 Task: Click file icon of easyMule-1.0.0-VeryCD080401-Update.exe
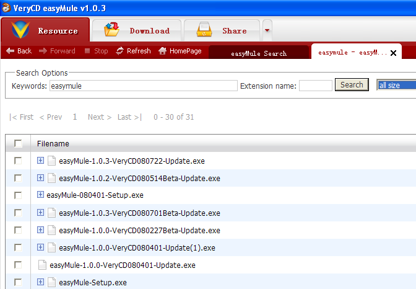click(43, 265)
